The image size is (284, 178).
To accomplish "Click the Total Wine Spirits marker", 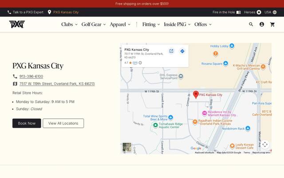I will pyautogui.click(x=170, y=117).
